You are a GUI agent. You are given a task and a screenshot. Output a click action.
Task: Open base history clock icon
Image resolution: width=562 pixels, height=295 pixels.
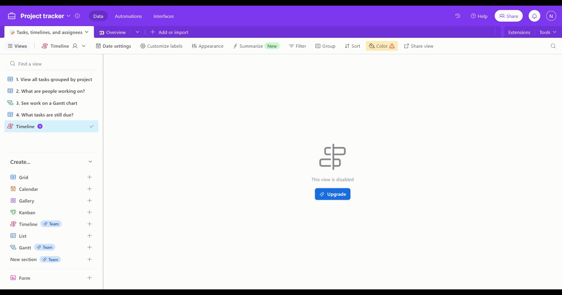458,16
